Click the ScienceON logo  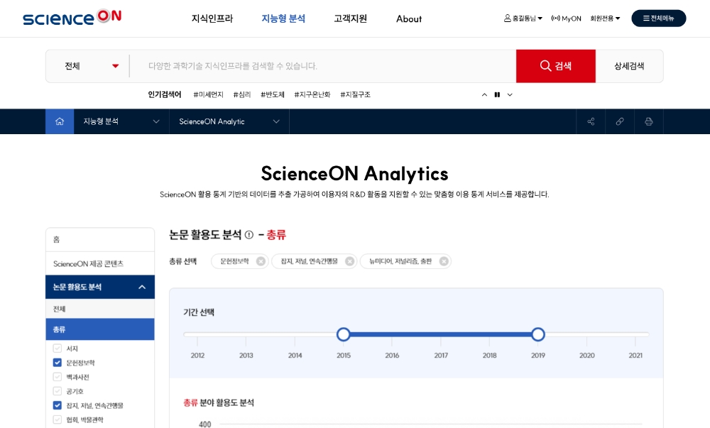[72, 18]
